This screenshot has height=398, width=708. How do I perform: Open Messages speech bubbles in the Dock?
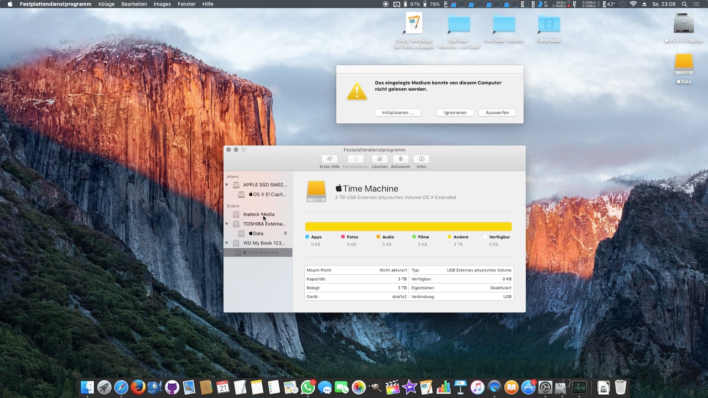point(325,387)
